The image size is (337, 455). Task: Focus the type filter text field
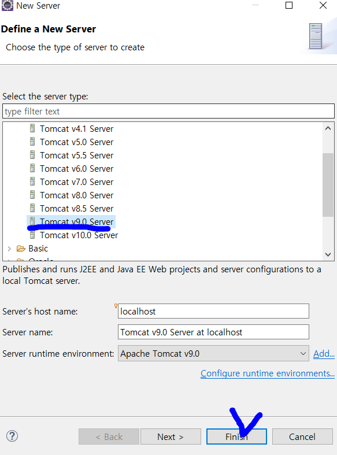point(169,112)
